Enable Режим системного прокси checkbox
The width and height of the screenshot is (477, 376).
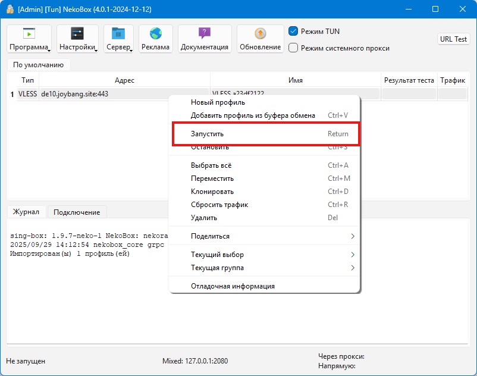[293, 48]
